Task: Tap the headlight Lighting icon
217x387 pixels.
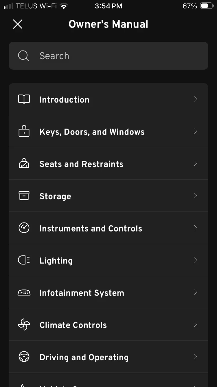Action: click(x=24, y=260)
